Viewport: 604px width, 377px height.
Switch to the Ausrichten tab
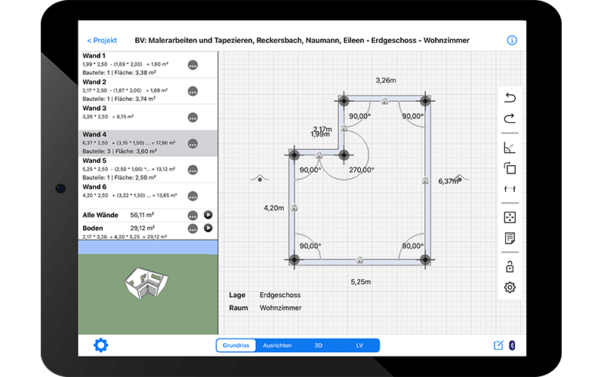tap(277, 345)
